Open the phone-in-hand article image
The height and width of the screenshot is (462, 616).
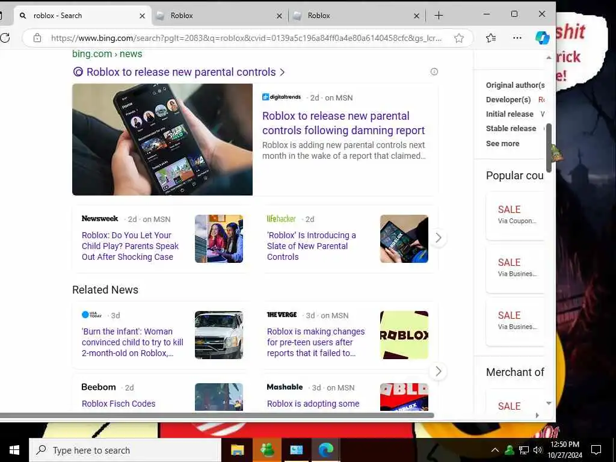(162, 140)
